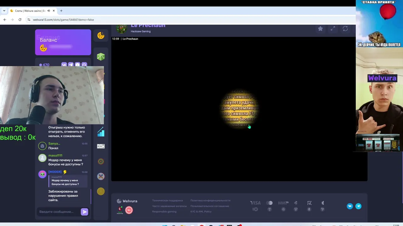Image resolution: width=403 pixels, height=226 pixels.
Task: Reload the browser page
Action: coord(20,19)
